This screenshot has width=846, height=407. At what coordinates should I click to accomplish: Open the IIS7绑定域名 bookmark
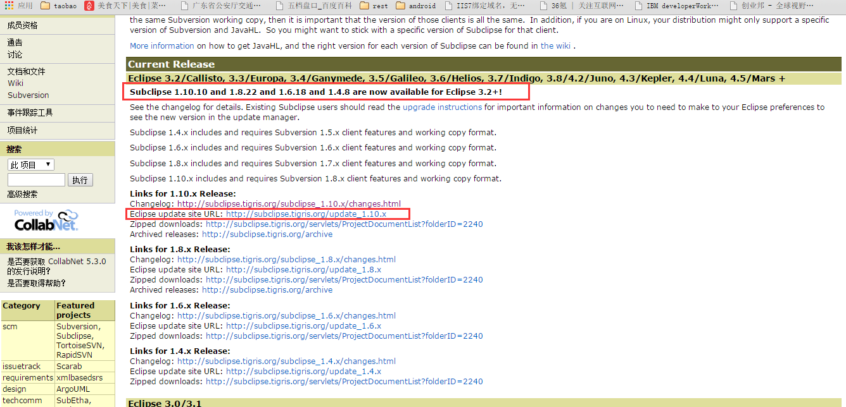pos(484,6)
